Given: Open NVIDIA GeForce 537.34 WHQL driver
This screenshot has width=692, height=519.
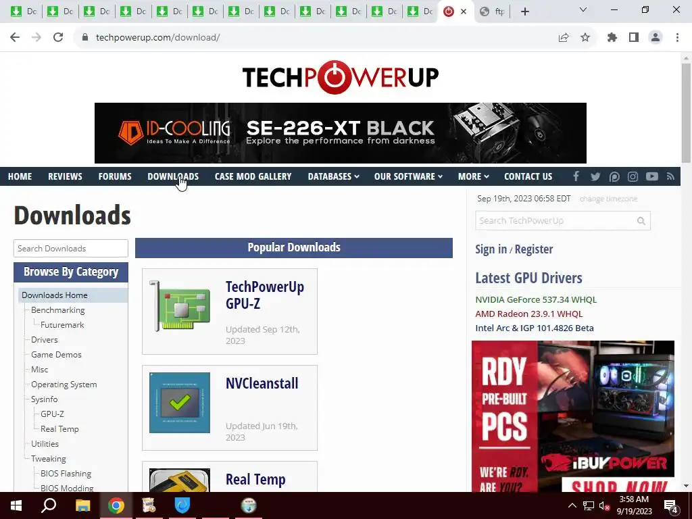Looking at the screenshot, I should (536, 299).
